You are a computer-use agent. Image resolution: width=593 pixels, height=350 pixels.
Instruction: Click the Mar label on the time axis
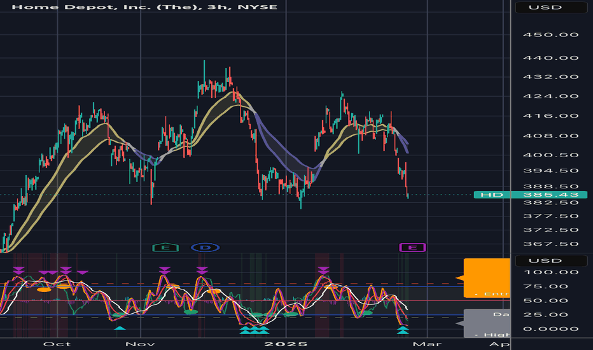pos(428,344)
